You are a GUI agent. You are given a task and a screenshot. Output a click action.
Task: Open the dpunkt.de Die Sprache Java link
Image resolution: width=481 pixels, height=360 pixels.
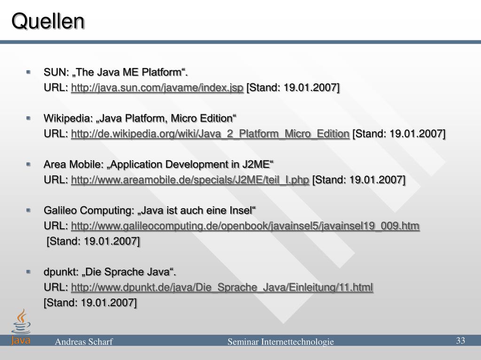click(222, 287)
